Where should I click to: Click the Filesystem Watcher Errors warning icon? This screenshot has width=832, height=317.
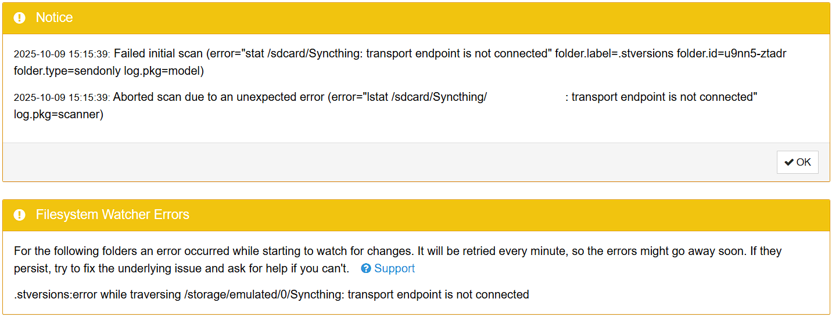20,215
